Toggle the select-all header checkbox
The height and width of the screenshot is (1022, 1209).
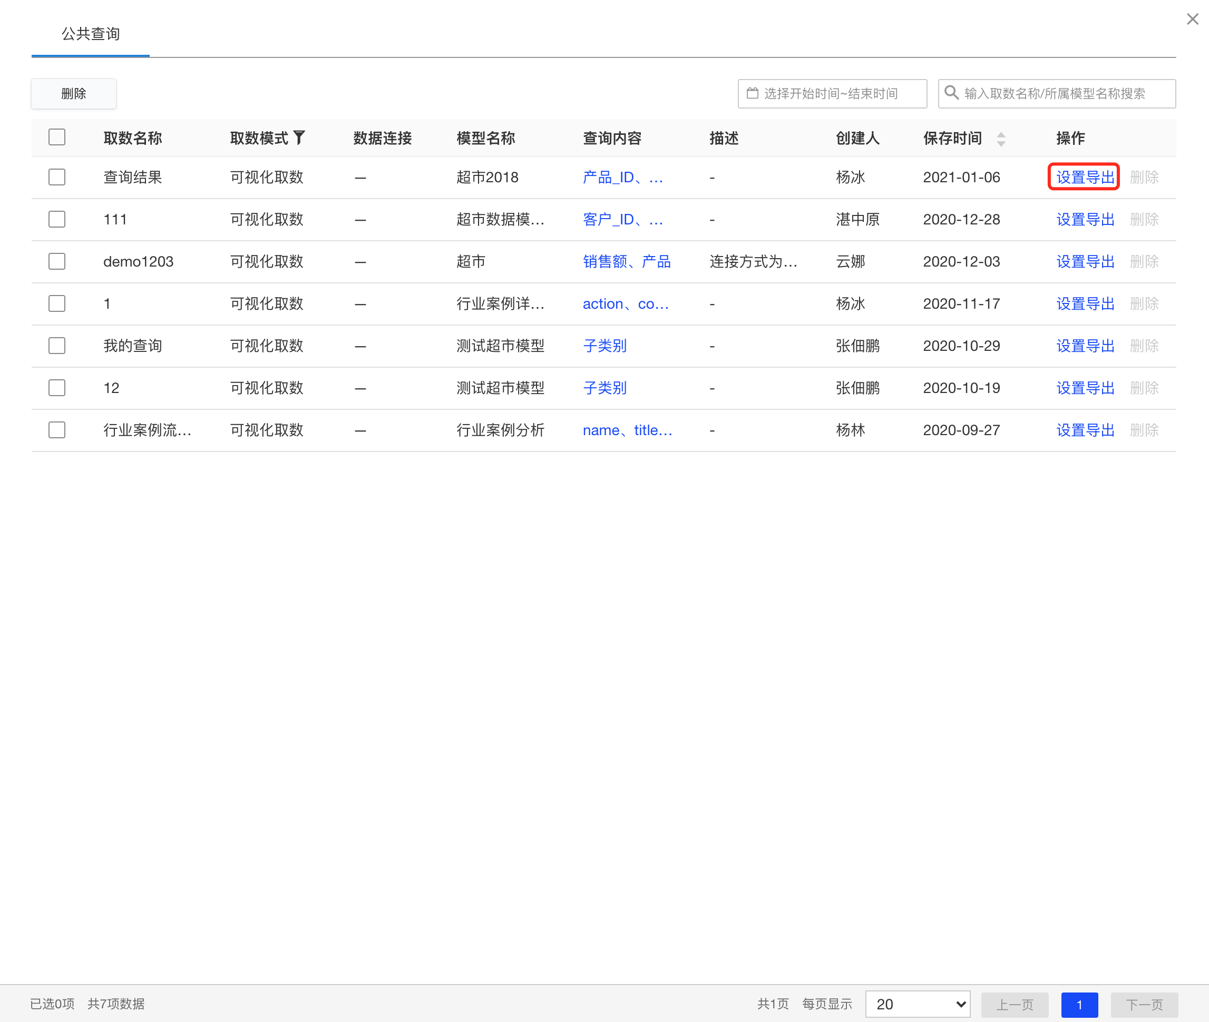pos(57,137)
